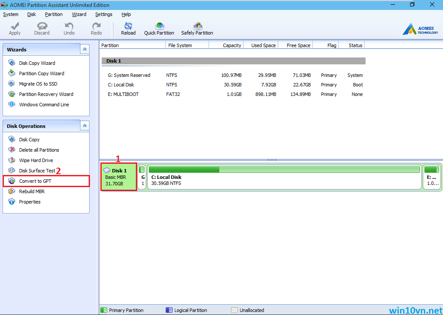Select the G partition block in disk map

[x=142, y=177]
